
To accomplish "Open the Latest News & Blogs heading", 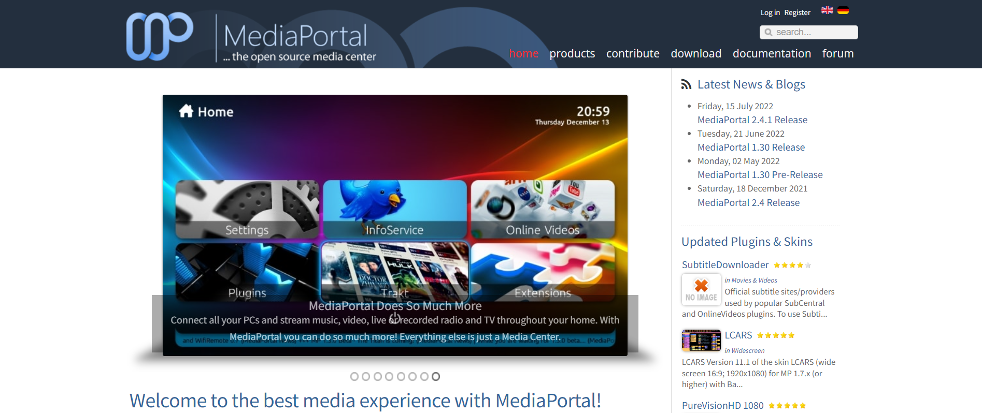I will [751, 84].
